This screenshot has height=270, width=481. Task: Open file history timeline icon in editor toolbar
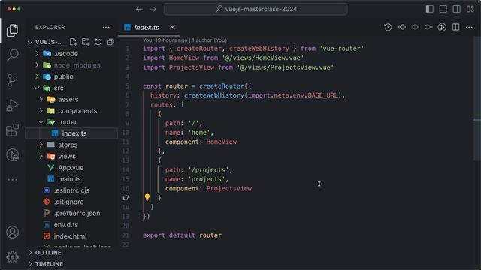[388, 27]
